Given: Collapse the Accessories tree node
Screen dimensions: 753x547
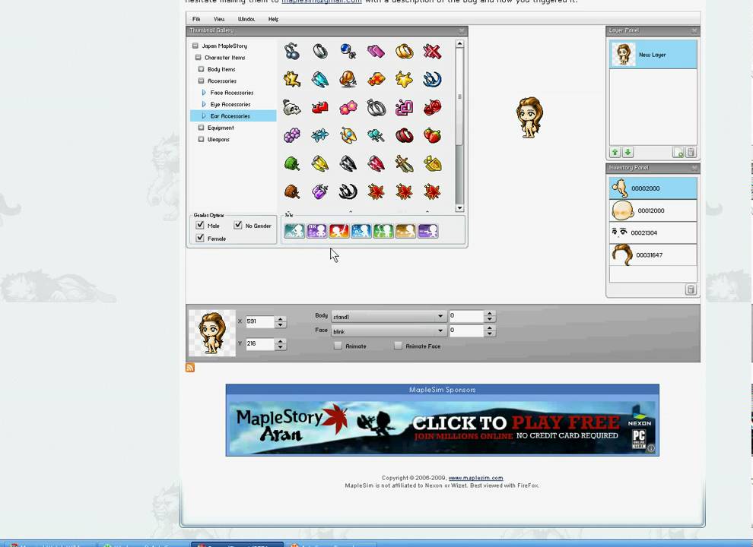Looking at the screenshot, I should point(202,81).
